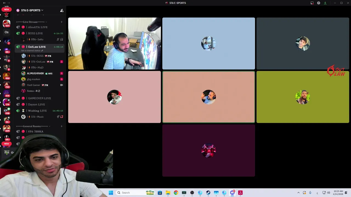This screenshot has height=197, width=351.
Task: Open Microsoft Store from the taskbar
Action: click(x=160, y=193)
